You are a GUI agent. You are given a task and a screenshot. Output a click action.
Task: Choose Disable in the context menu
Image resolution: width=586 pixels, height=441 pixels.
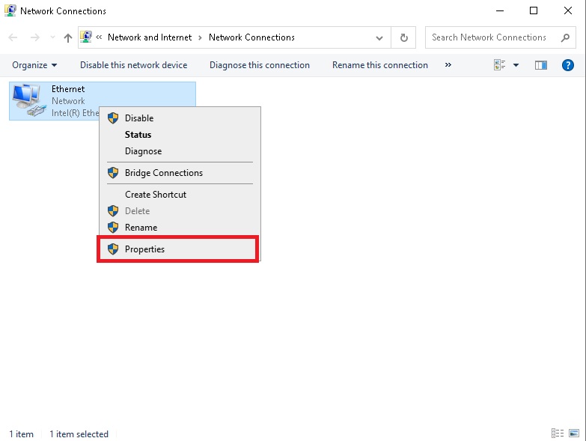139,118
